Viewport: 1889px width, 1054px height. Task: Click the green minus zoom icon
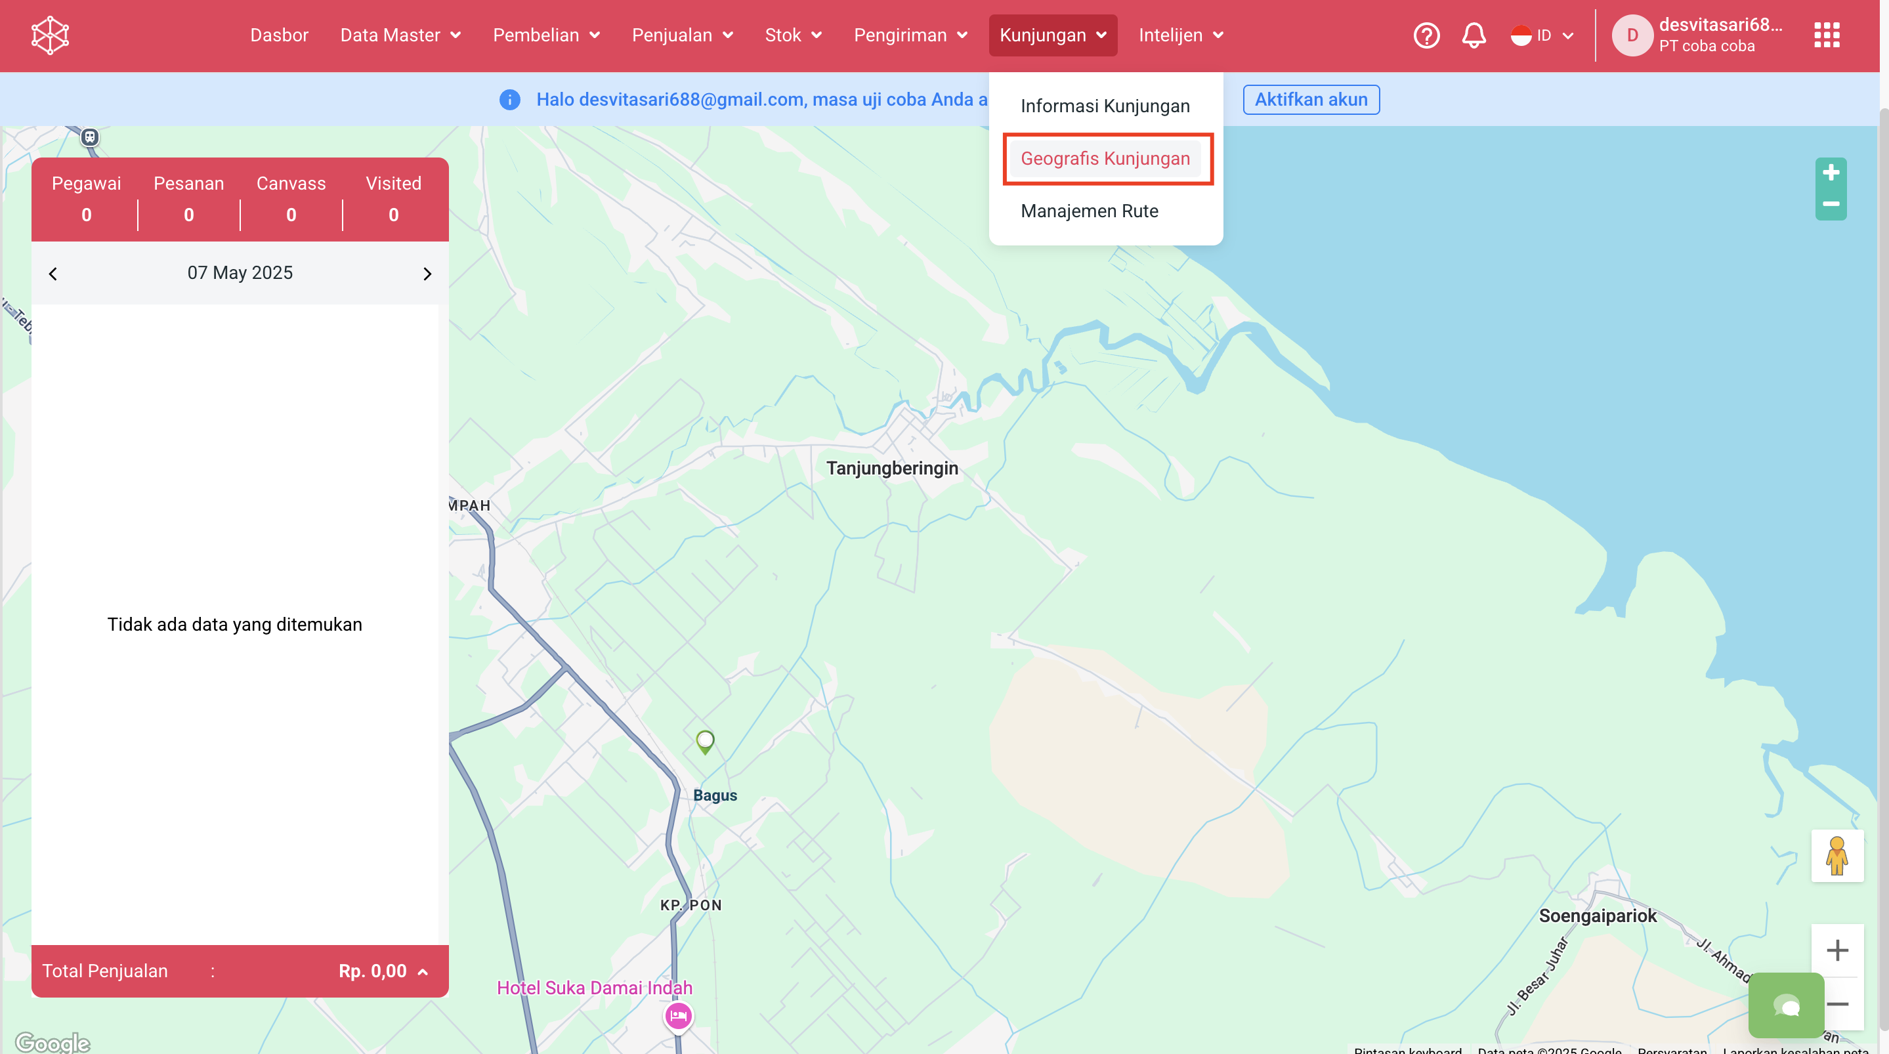pyautogui.click(x=1831, y=205)
